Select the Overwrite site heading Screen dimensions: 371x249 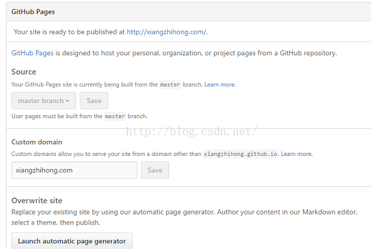tap(36, 201)
